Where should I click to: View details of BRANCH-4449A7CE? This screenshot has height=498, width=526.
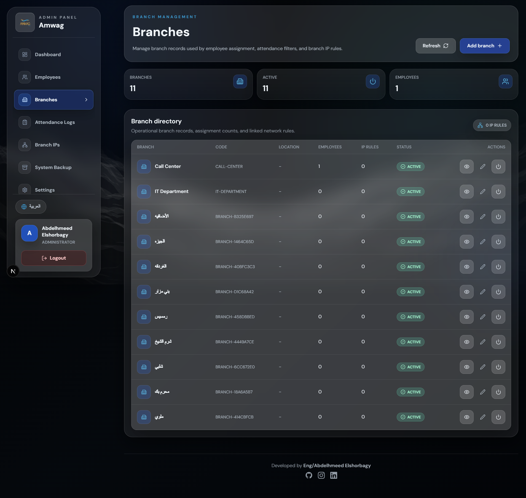click(x=467, y=342)
